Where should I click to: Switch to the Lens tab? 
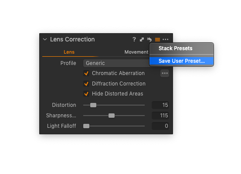(69, 52)
